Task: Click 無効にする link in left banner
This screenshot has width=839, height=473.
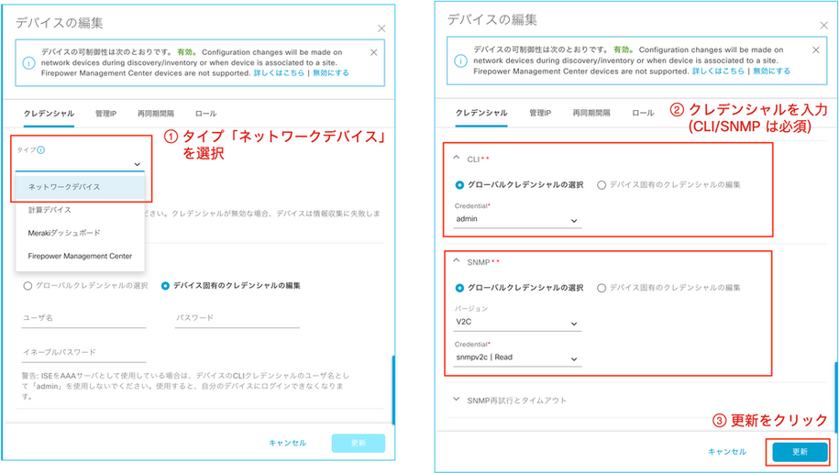Action: [331, 72]
